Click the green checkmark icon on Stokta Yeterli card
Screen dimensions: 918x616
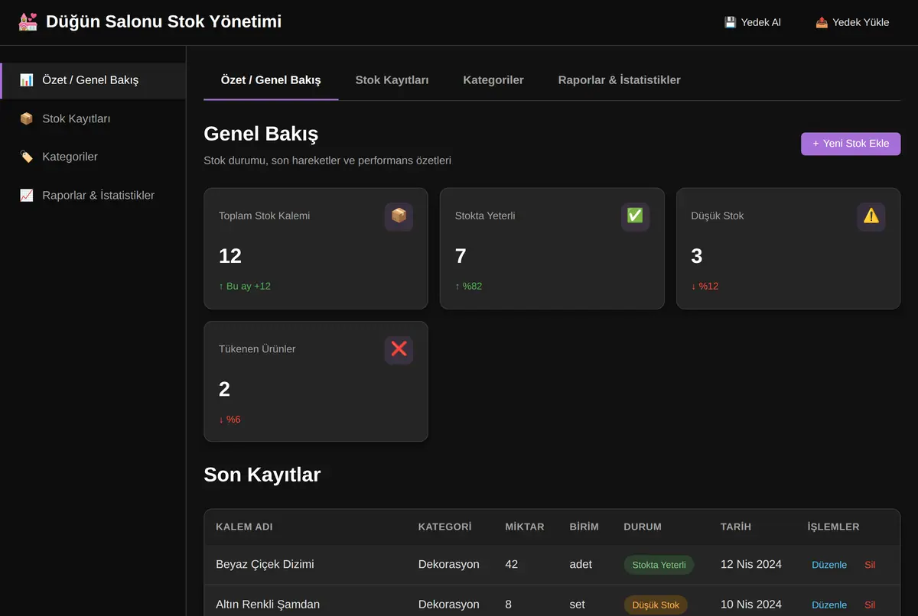pos(635,216)
